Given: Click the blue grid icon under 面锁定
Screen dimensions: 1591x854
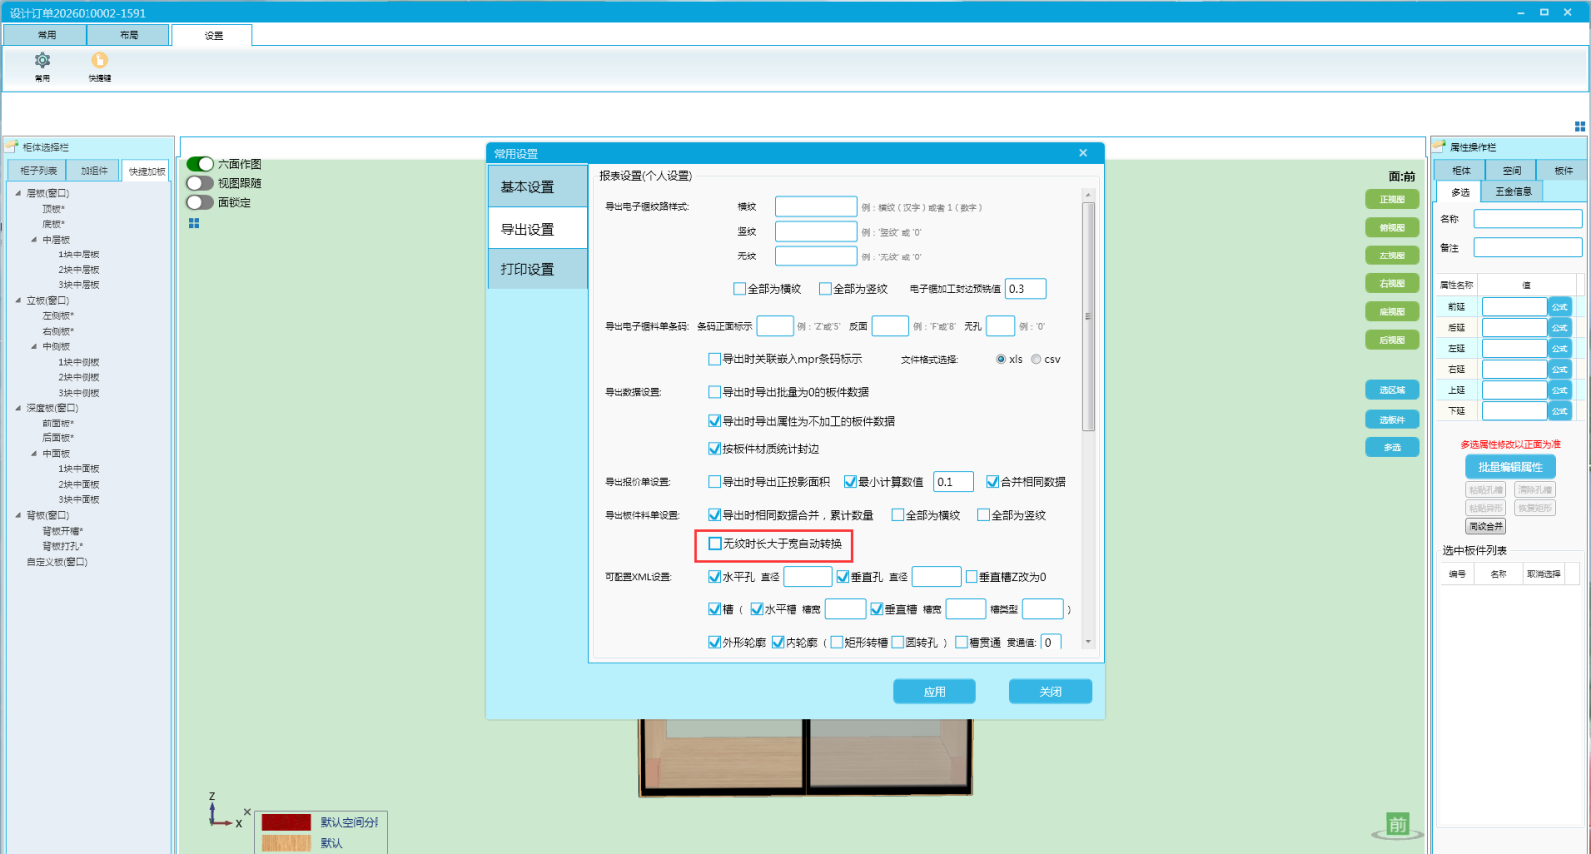Looking at the screenshot, I should coord(194,223).
